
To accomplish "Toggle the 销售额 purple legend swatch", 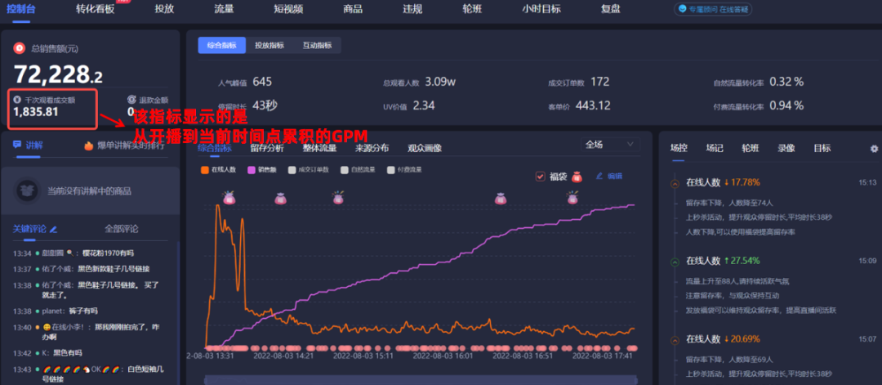I will [252, 169].
